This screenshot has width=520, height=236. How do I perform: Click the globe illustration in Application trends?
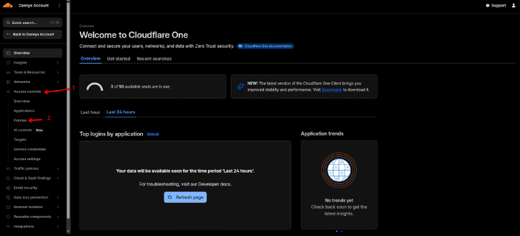(339, 171)
